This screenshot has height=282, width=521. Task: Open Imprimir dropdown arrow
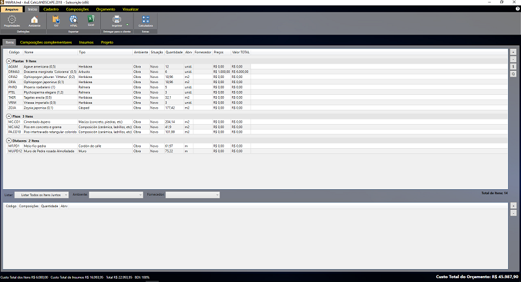[x=127, y=25]
